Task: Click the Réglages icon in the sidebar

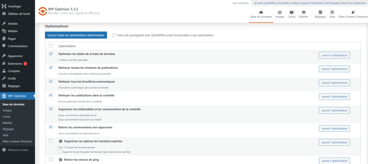Action: [4, 86]
